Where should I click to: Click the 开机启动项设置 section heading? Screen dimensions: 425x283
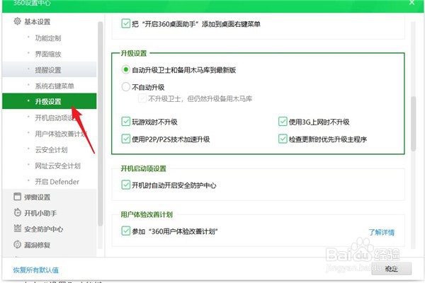[x=143, y=168]
